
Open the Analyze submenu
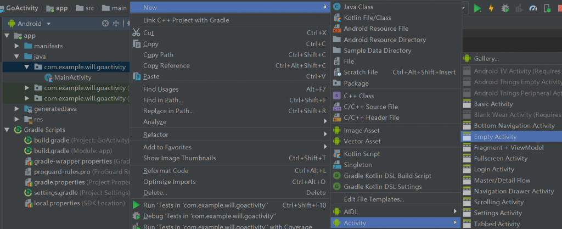click(x=229, y=122)
